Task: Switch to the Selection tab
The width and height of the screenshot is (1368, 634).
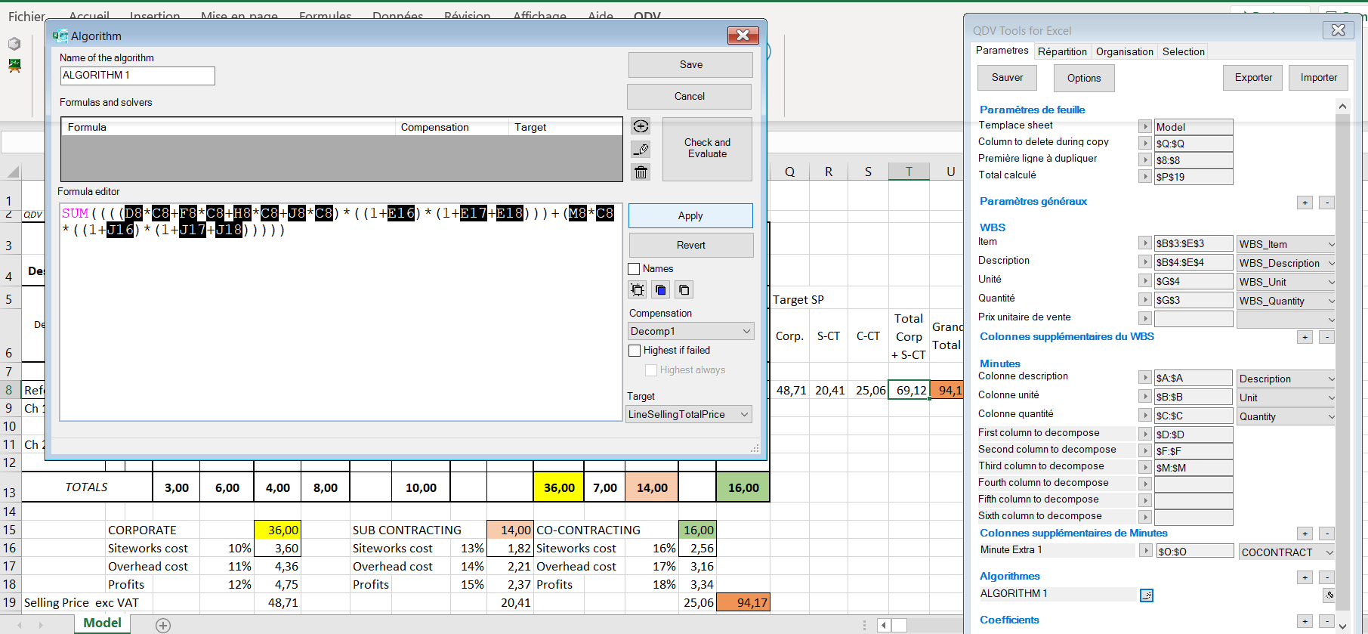Action: (x=1183, y=51)
